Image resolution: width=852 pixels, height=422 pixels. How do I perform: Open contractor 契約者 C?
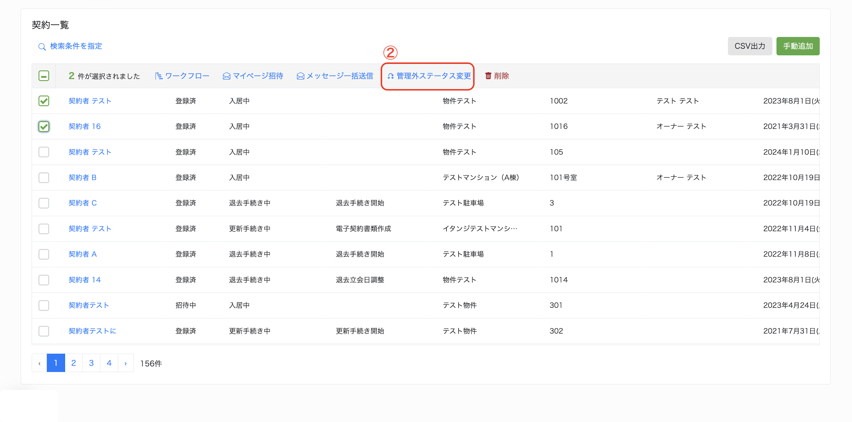pyautogui.click(x=82, y=203)
